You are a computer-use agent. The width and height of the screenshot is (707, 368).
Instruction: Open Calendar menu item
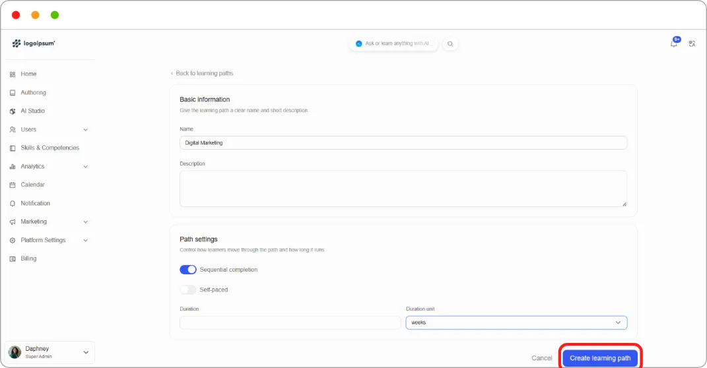tap(32, 185)
